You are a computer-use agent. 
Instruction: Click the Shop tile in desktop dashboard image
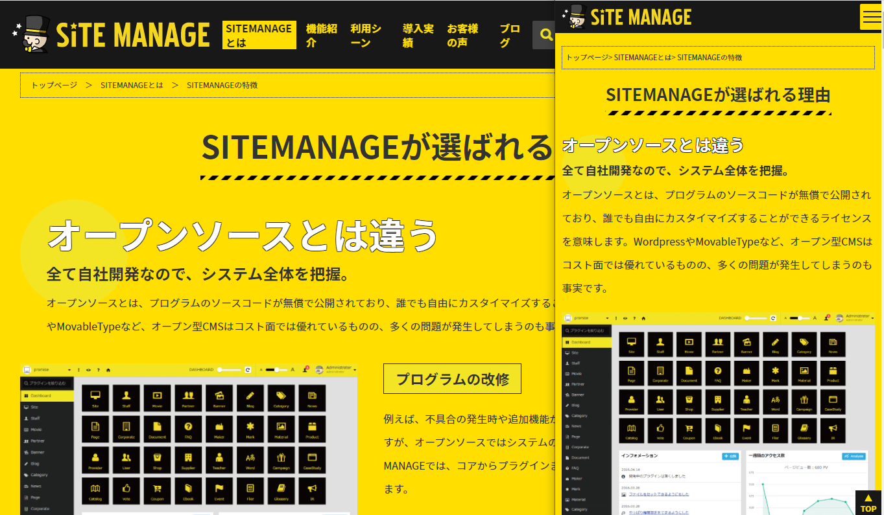click(157, 460)
